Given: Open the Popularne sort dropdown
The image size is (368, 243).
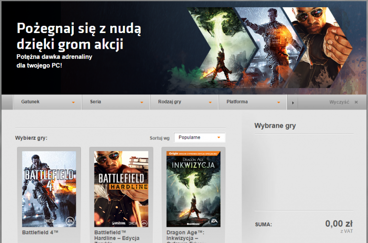Looking at the screenshot, I should click(199, 137).
